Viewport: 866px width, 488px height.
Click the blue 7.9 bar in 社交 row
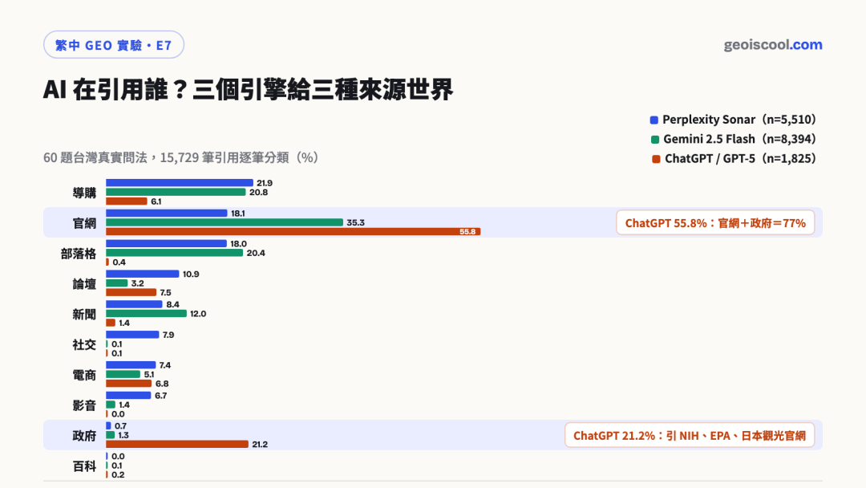[x=132, y=335]
